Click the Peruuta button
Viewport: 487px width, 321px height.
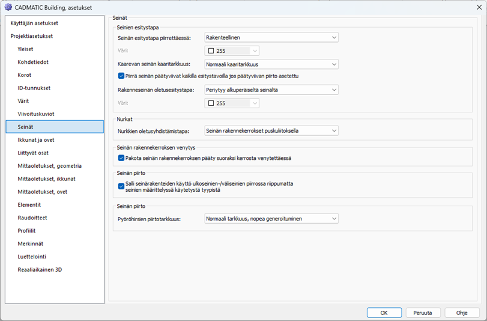423,313
